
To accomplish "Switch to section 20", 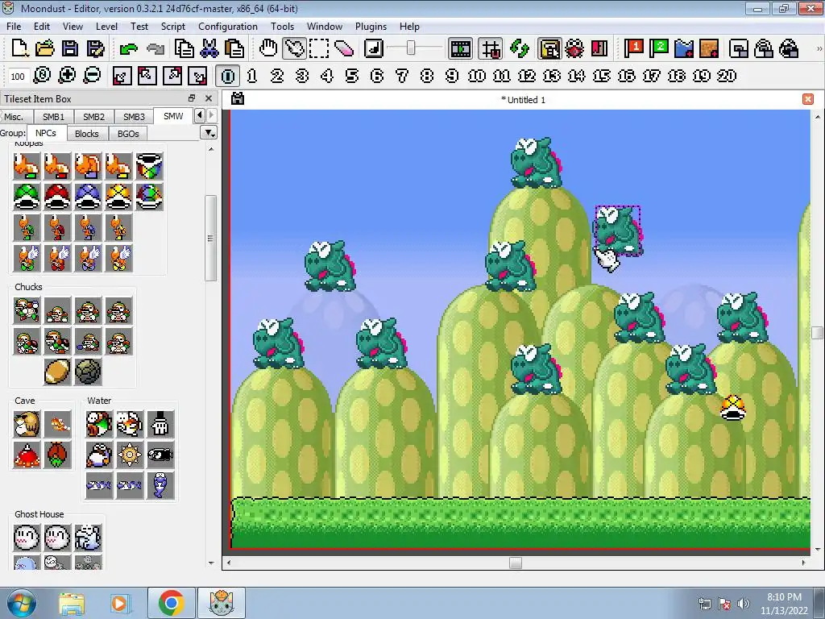I will coord(727,76).
